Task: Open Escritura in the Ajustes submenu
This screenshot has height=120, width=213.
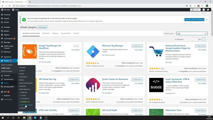Action: [22, 71]
